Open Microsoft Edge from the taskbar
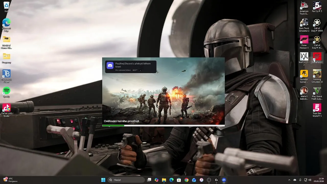This screenshot has height=184, width=327. [x=171, y=180]
